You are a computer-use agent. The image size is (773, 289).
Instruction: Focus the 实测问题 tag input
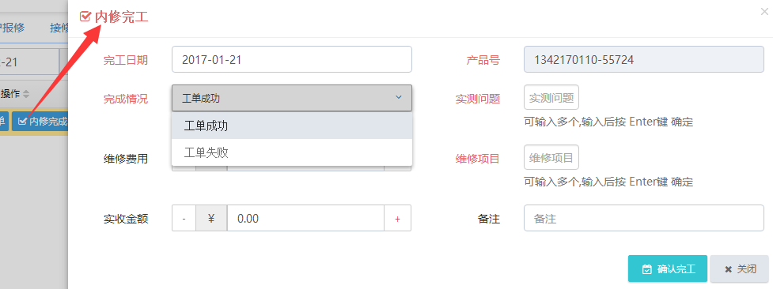[x=551, y=97]
